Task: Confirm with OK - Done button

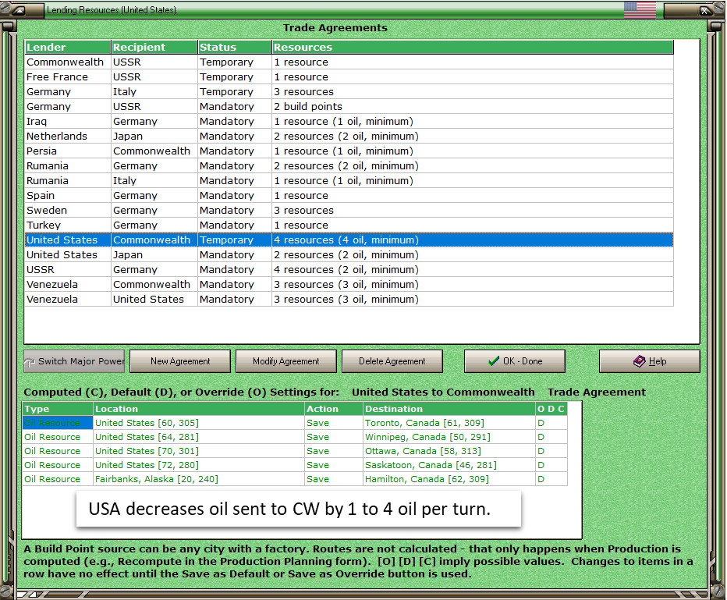Action: (x=515, y=361)
